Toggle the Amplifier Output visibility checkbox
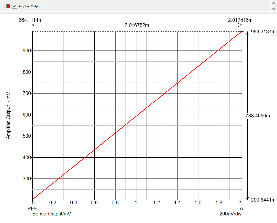Image resolution: width=277 pixels, height=223 pixels. [x=14, y=6]
